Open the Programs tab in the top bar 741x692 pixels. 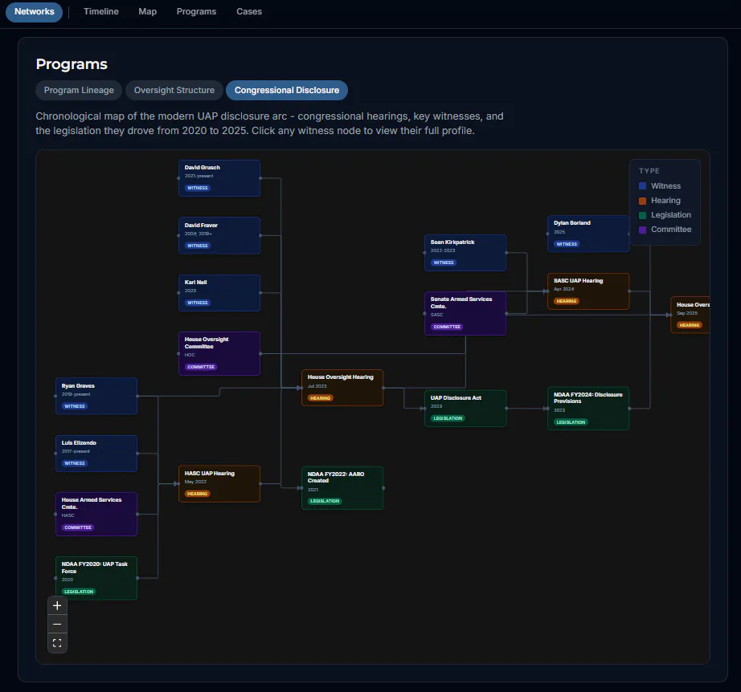(196, 11)
